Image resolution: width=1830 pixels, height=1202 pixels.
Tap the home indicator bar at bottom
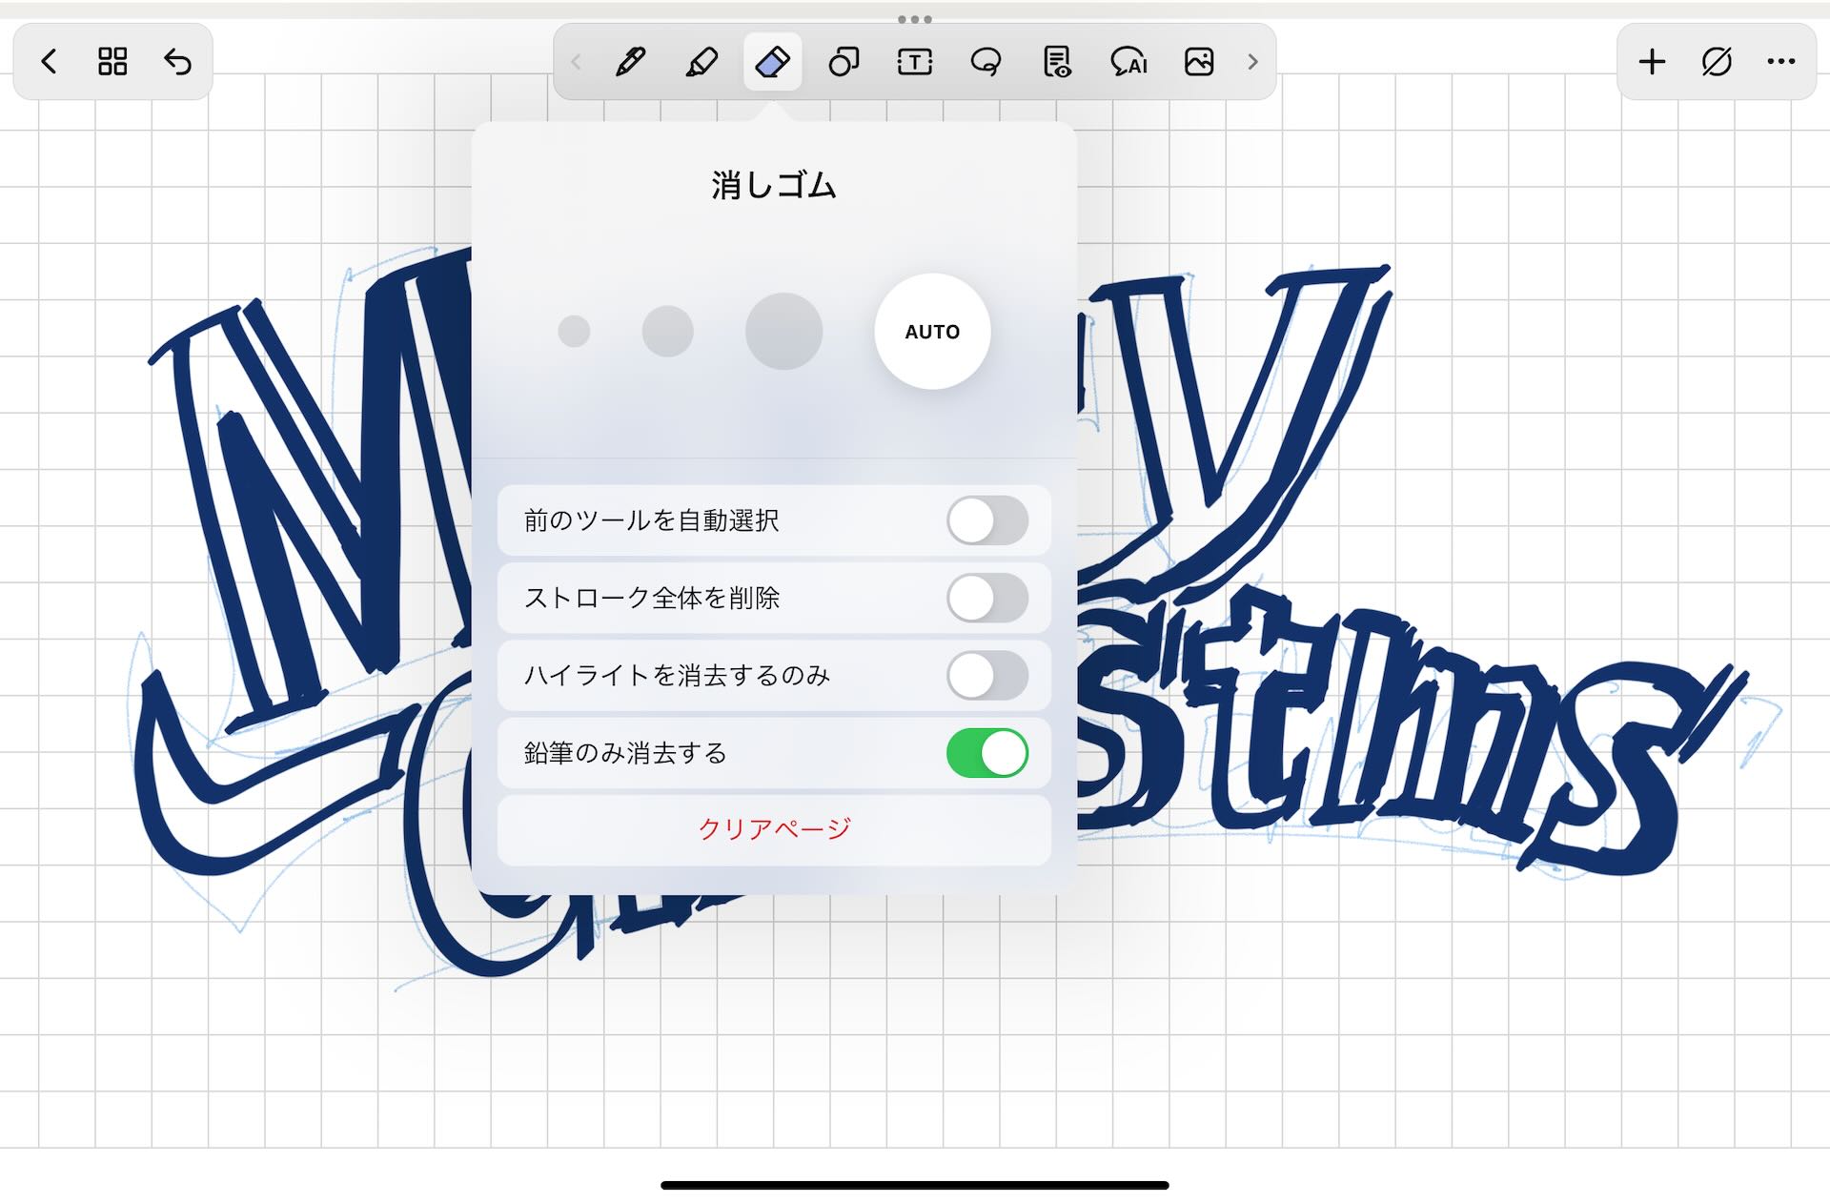(915, 1185)
